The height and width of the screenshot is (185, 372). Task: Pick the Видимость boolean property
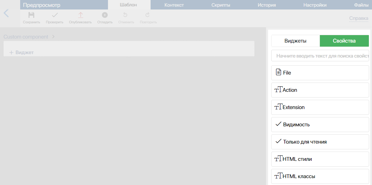(320, 125)
